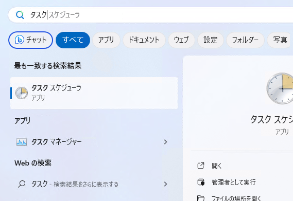Choose ファイルの場所を開く
Viewport: 293px width, 201px height.
[236, 198]
